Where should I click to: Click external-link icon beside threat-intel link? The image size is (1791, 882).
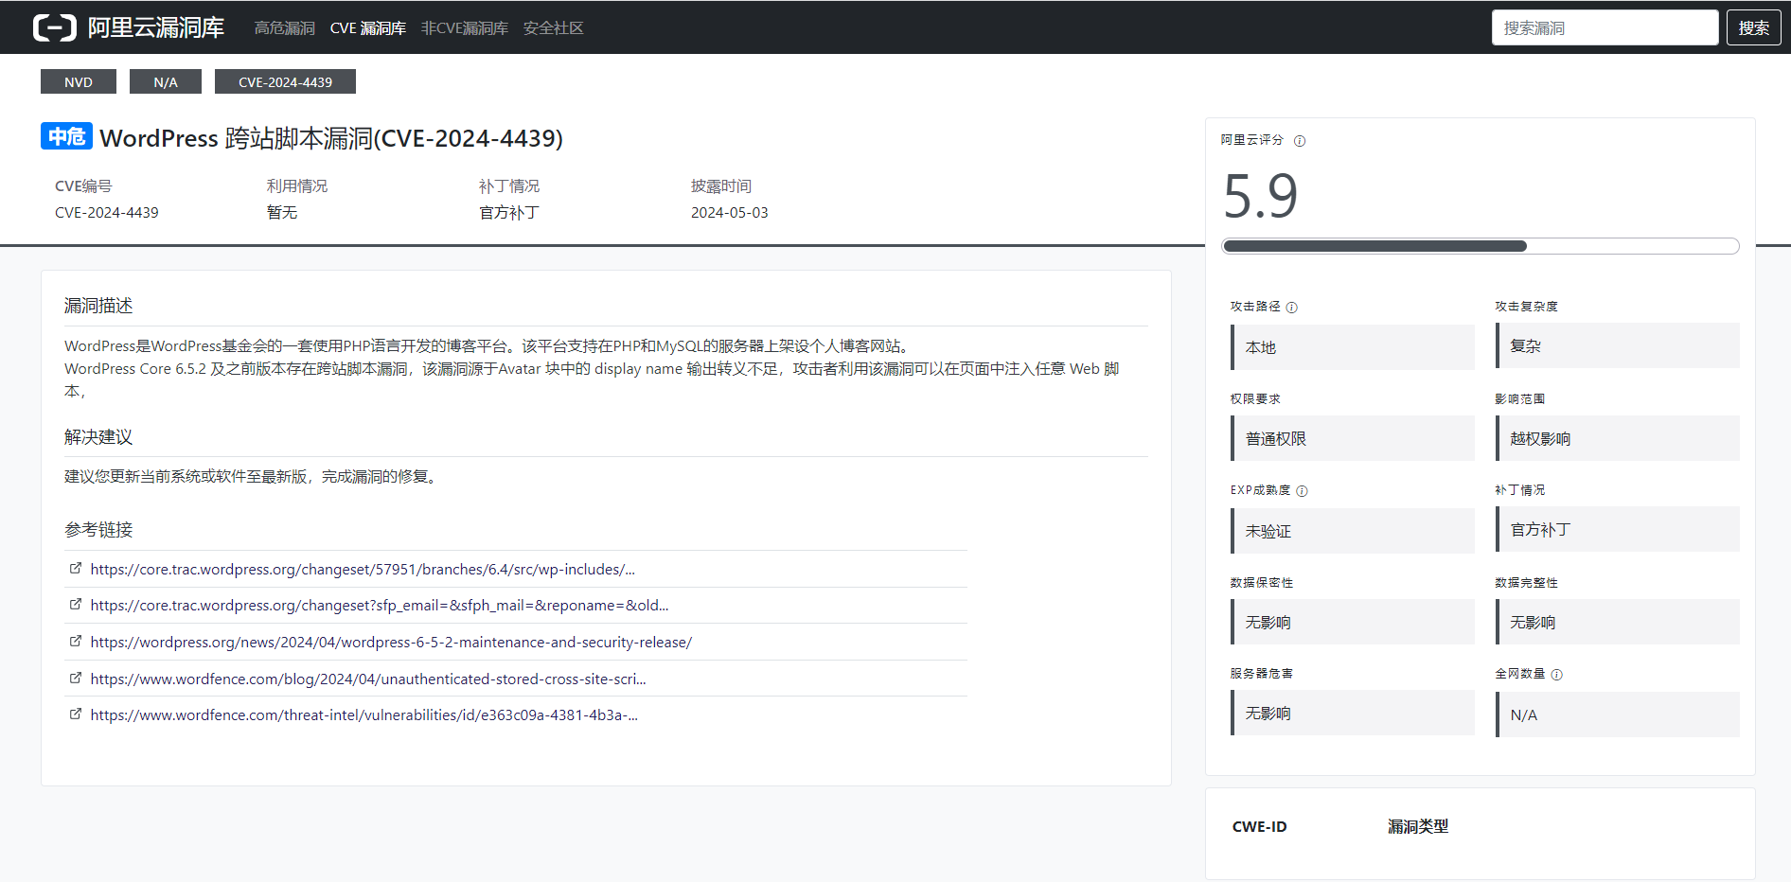pyautogui.click(x=76, y=714)
